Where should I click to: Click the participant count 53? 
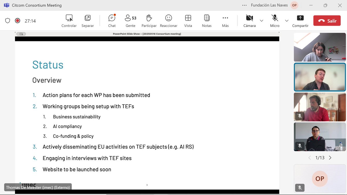134,18
